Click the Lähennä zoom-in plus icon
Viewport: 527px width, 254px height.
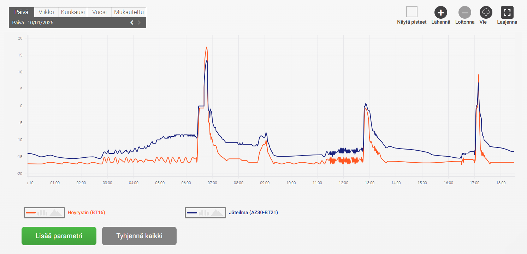(x=440, y=12)
